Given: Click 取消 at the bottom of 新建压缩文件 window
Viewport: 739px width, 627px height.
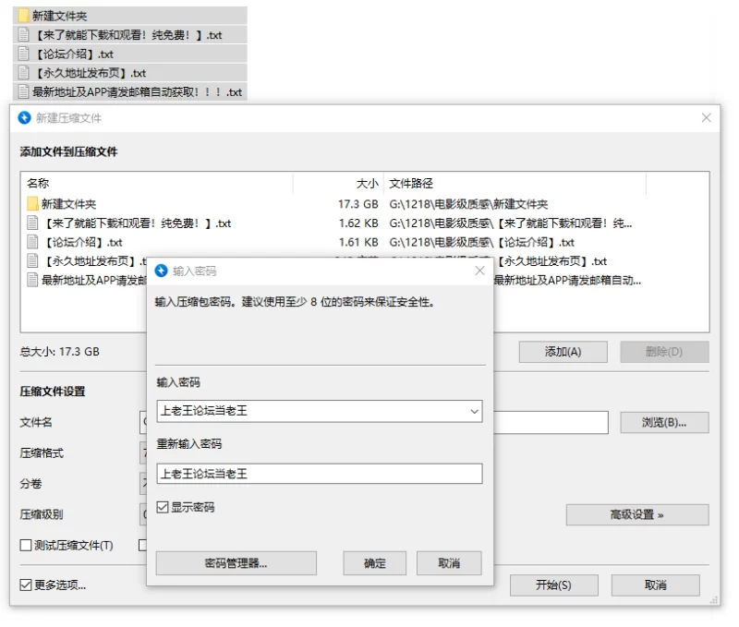Looking at the screenshot, I should (x=656, y=585).
